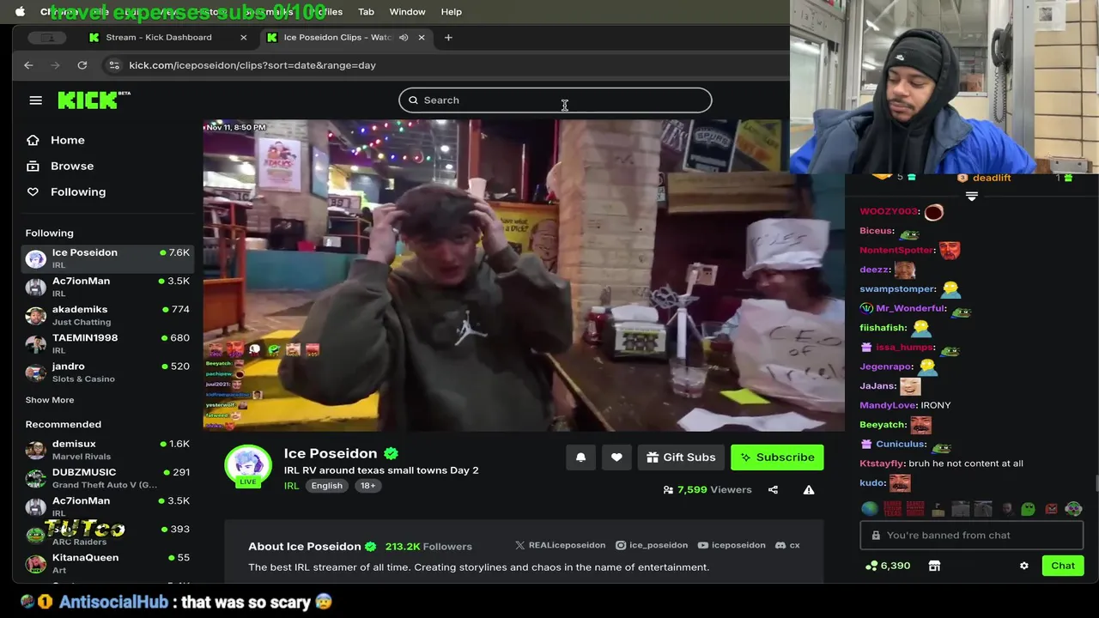Open the Help menu in menu bar
This screenshot has height=618, width=1099.
[x=452, y=12]
